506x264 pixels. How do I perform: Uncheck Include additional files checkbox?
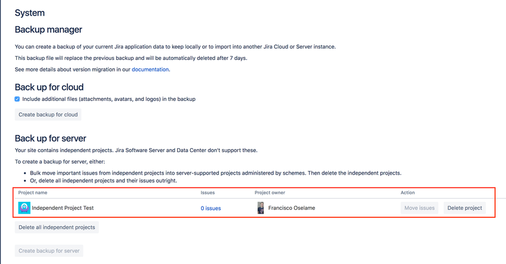tap(17, 99)
